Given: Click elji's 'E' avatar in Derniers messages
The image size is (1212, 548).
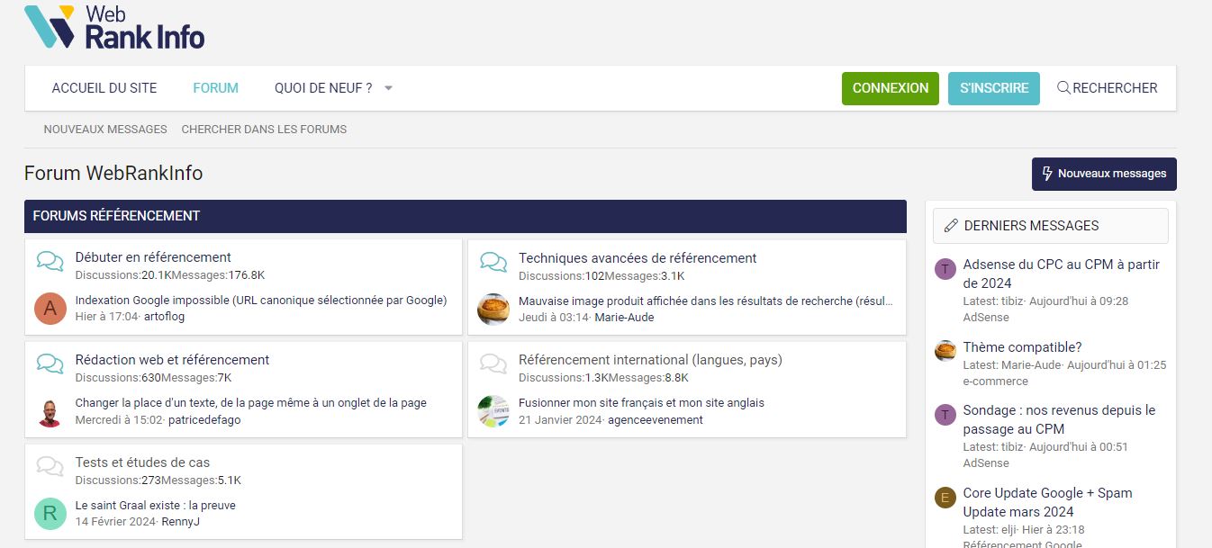Looking at the screenshot, I should pos(945,498).
